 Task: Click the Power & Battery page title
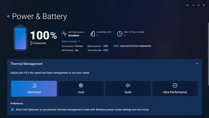(x=39, y=16)
